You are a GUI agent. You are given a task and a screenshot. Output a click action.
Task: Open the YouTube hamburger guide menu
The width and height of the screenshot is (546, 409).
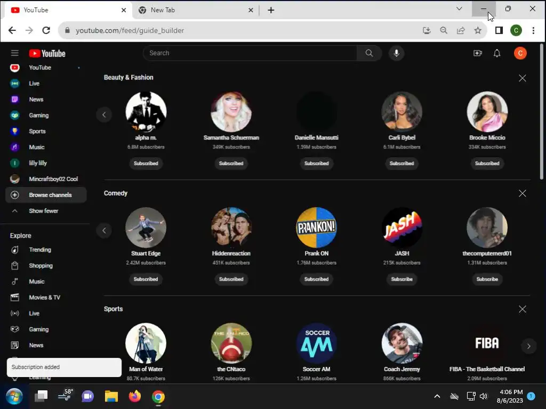point(14,53)
